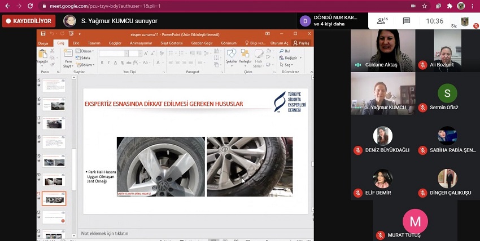Click MURAT TUTUŞ's muted microphone icon
This screenshot has height=241, width=480.
381,235
